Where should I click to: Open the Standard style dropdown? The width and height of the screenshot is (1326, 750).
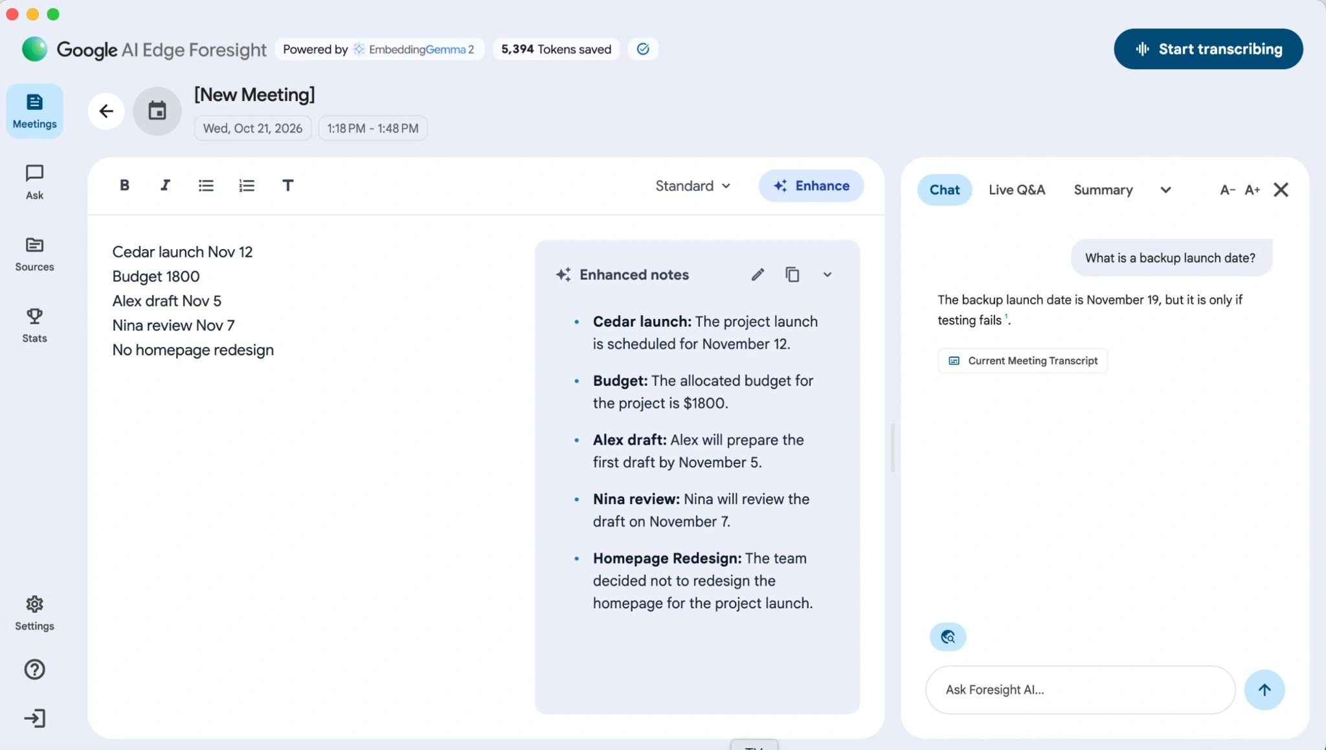point(693,186)
